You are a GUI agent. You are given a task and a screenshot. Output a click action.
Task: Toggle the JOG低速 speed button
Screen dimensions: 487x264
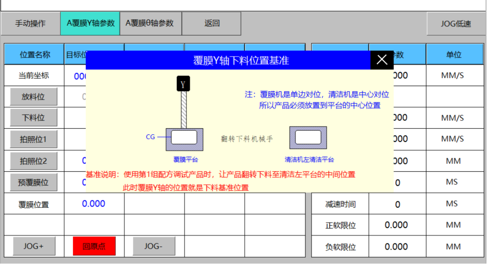(x=456, y=24)
